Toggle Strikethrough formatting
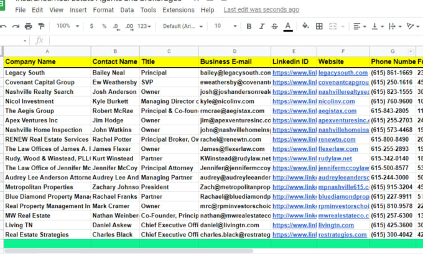Image resolution: width=423 pixels, height=254 pixels. coord(274,26)
